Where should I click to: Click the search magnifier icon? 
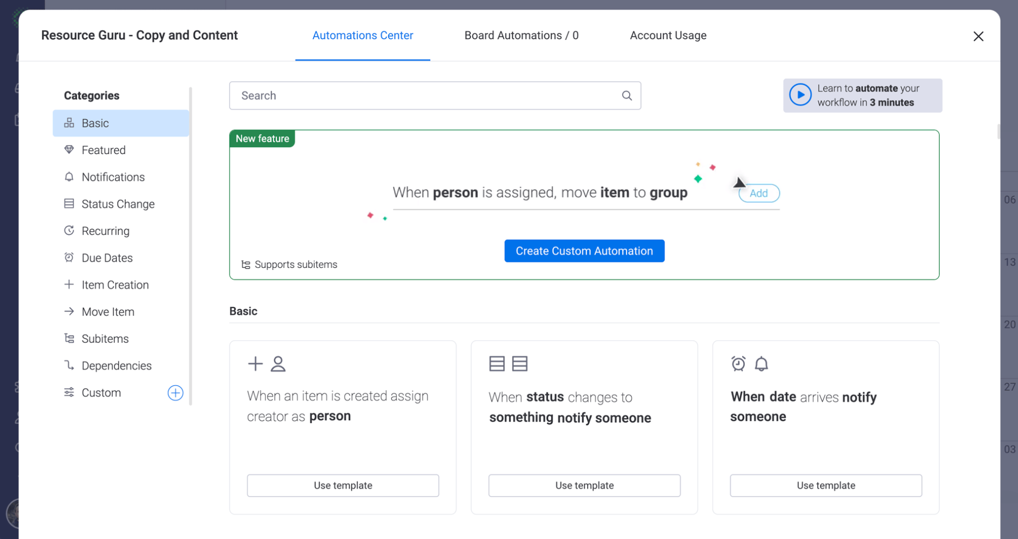[x=626, y=95]
